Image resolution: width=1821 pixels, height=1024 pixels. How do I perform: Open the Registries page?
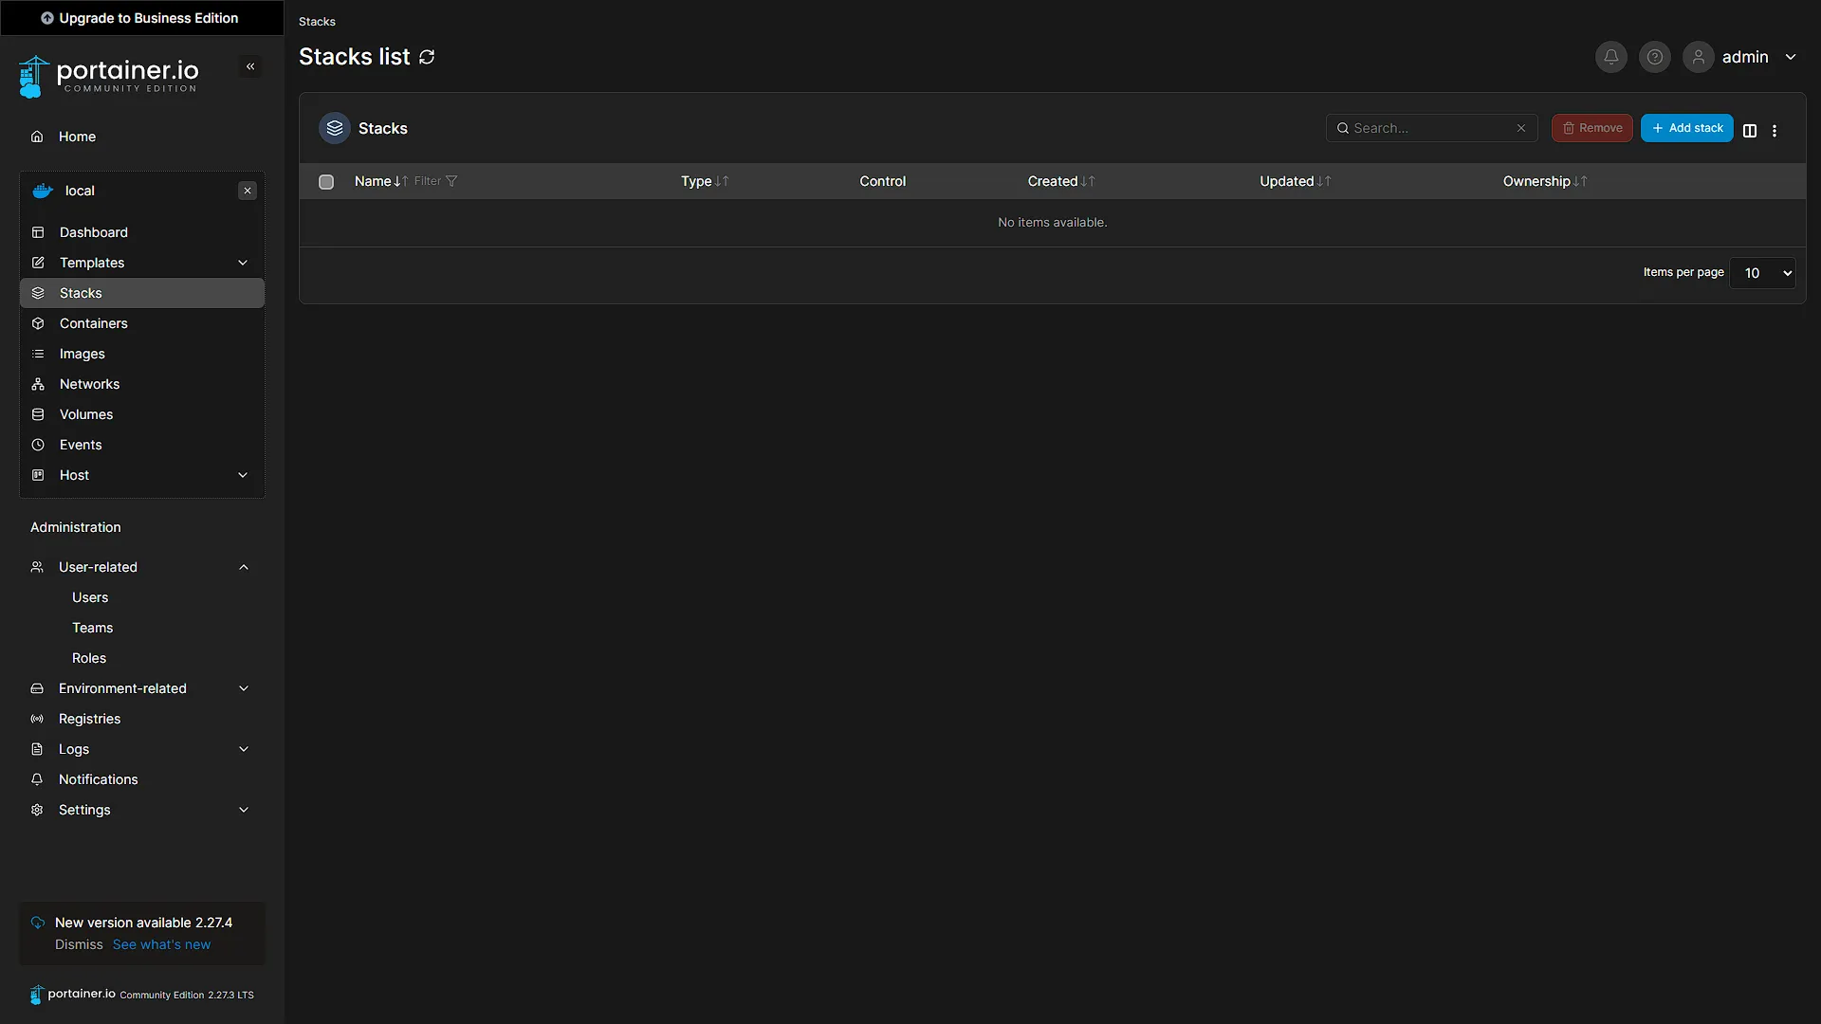point(142,719)
